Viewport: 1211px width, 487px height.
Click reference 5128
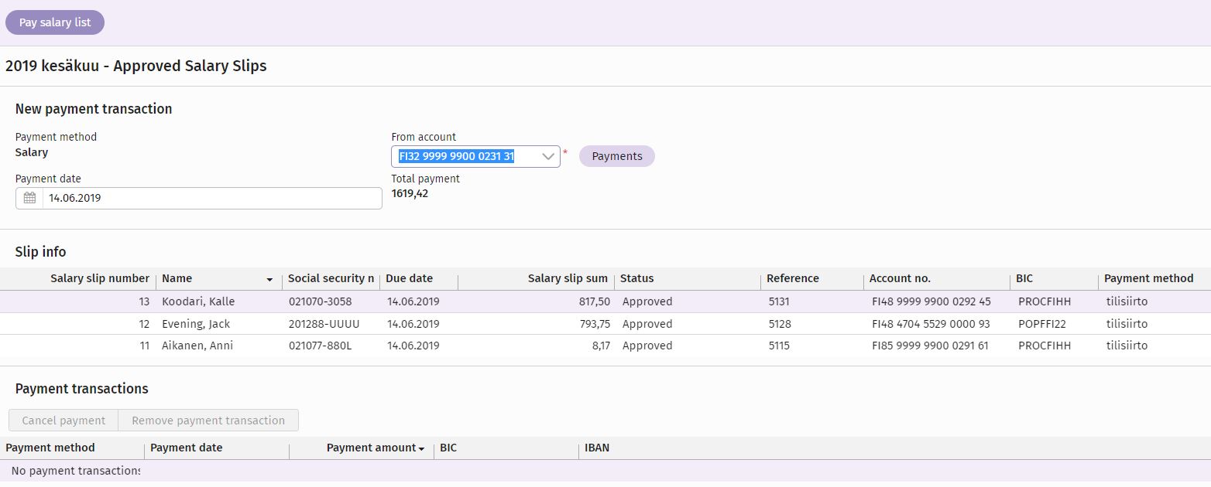[779, 324]
